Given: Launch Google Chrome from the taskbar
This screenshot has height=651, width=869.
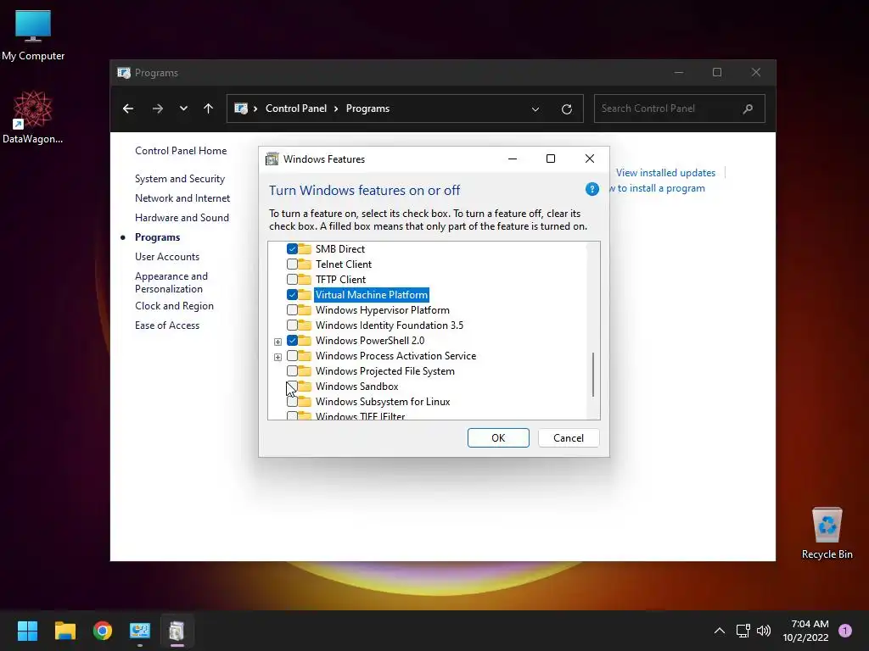Looking at the screenshot, I should [103, 630].
